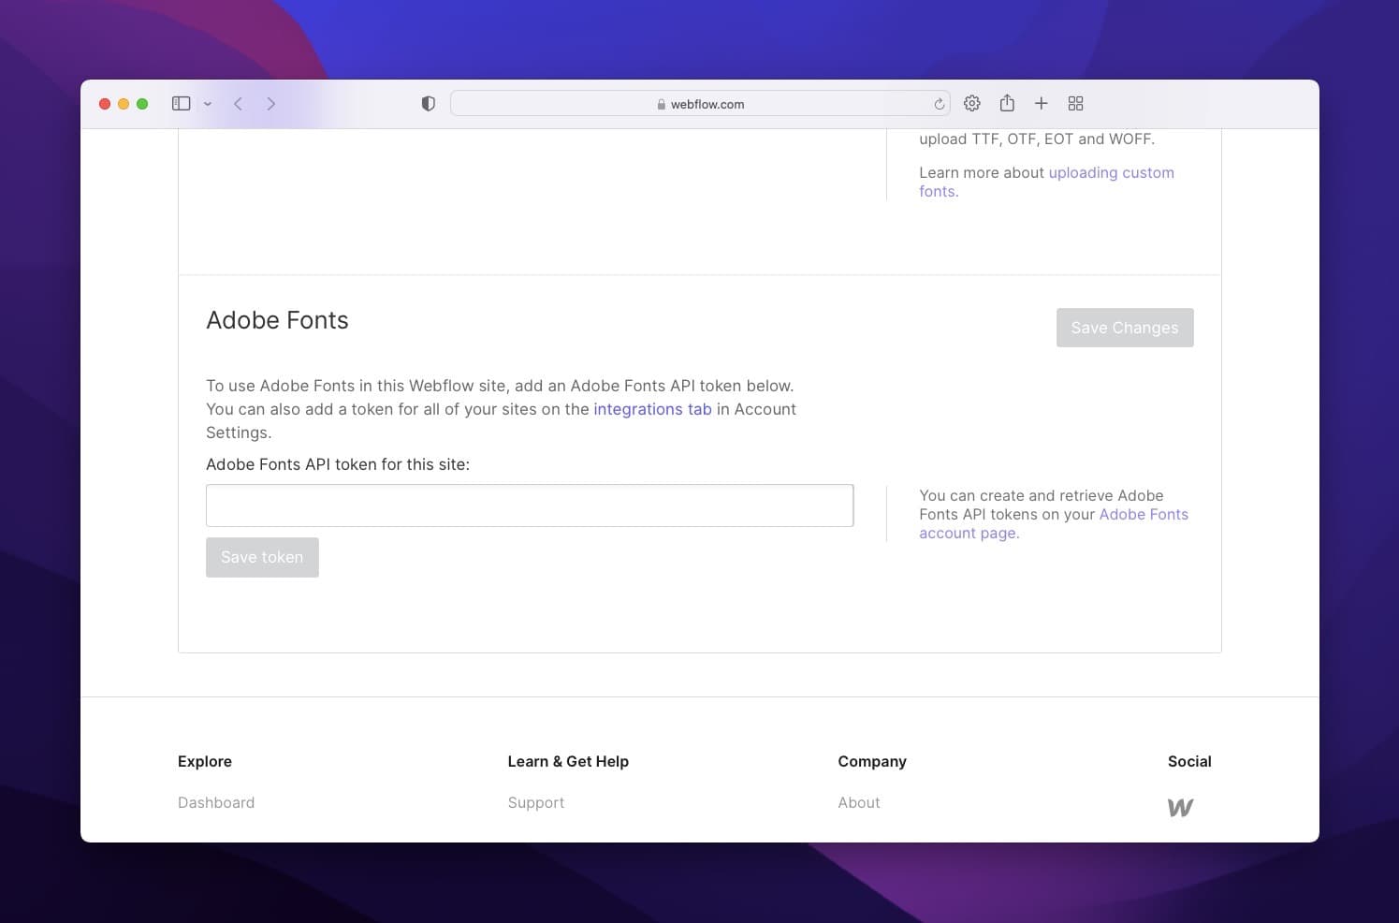
Task: Click the Adobe Fonts section heading
Action: [277, 320]
